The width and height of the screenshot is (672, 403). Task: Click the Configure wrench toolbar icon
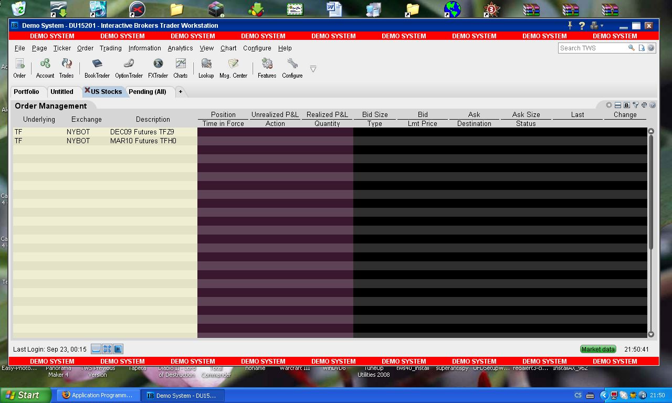(x=292, y=68)
